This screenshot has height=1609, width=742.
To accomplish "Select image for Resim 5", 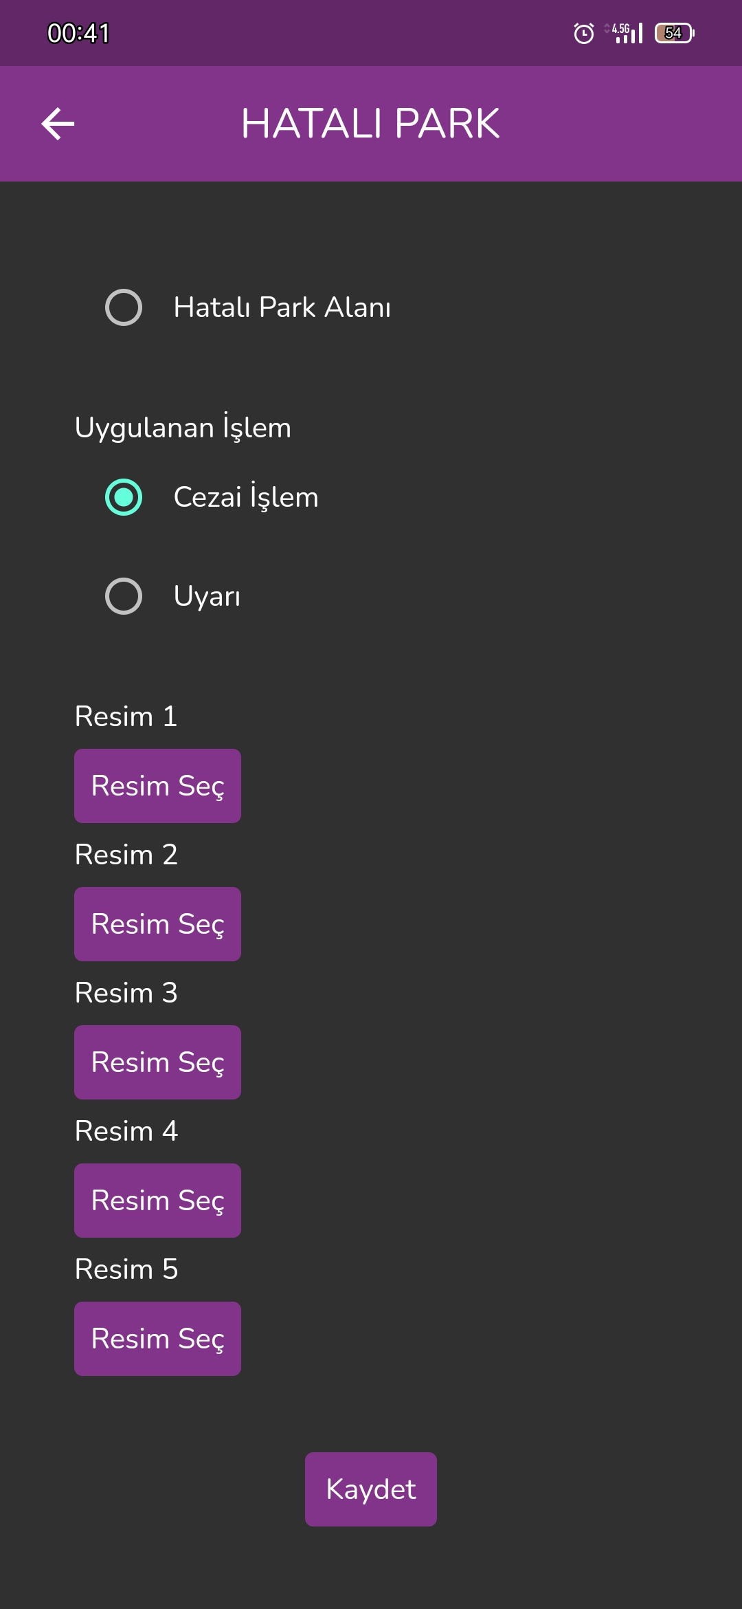I will click(x=157, y=1339).
